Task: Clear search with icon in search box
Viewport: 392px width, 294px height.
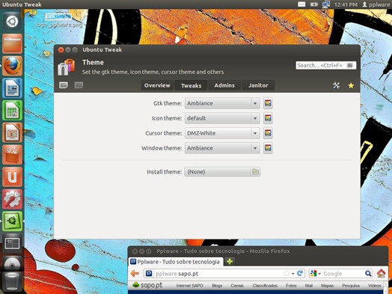Action: pyautogui.click(x=350, y=66)
